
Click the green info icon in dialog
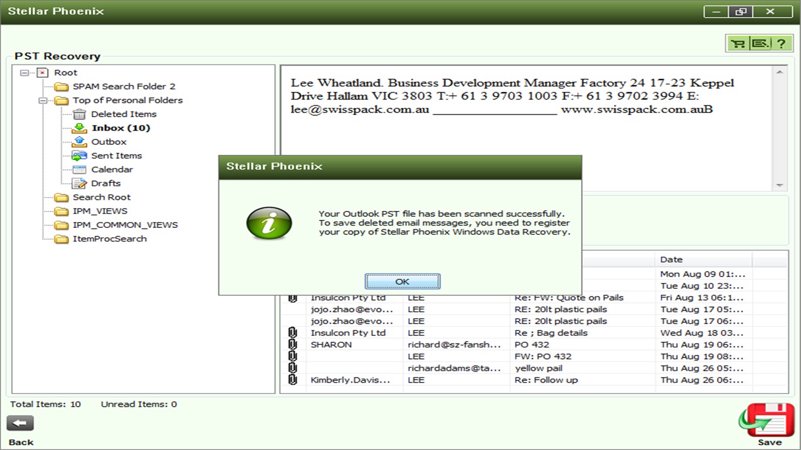click(269, 223)
